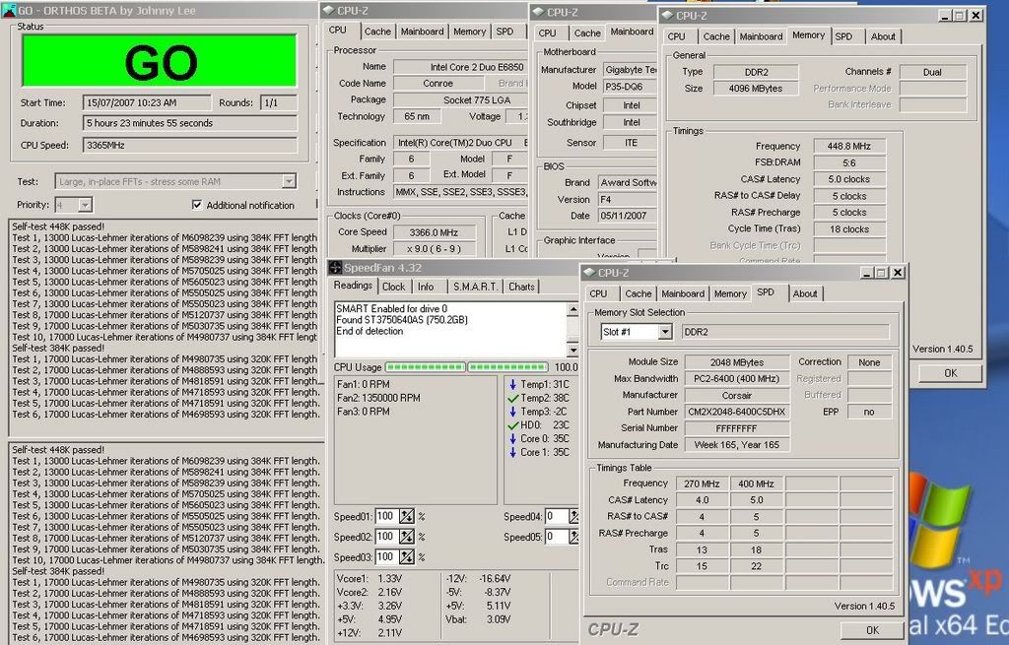Open Cache tab in CPU-Z Memory window
The height and width of the screenshot is (645, 1009).
coord(716,36)
